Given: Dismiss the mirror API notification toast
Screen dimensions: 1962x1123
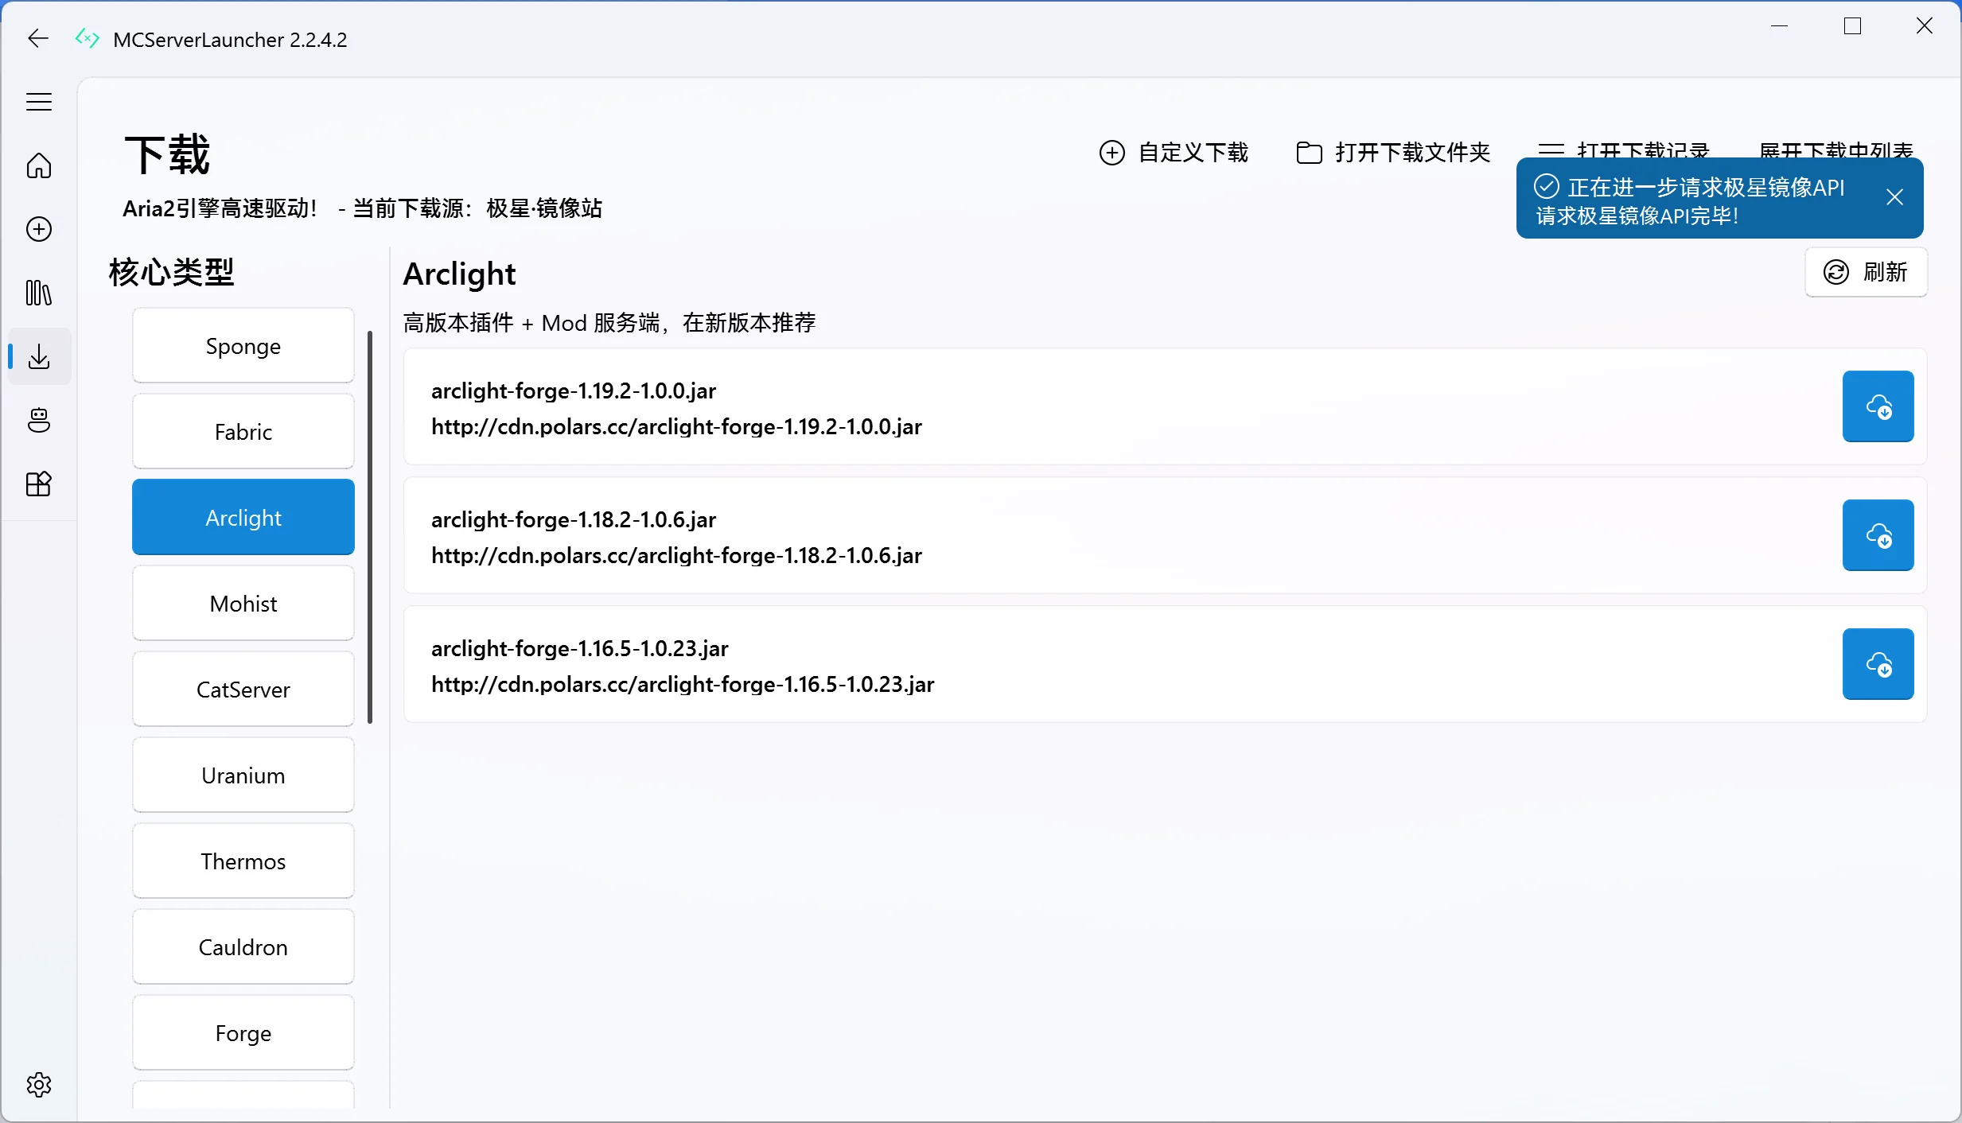Looking at the screenshot, I should click(1894, 196).
